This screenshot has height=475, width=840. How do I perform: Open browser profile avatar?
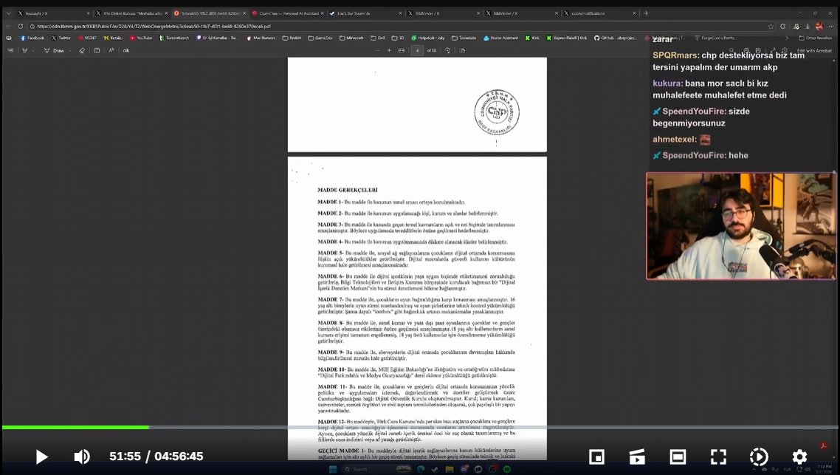pyautogui.click(x=819, y=26)
